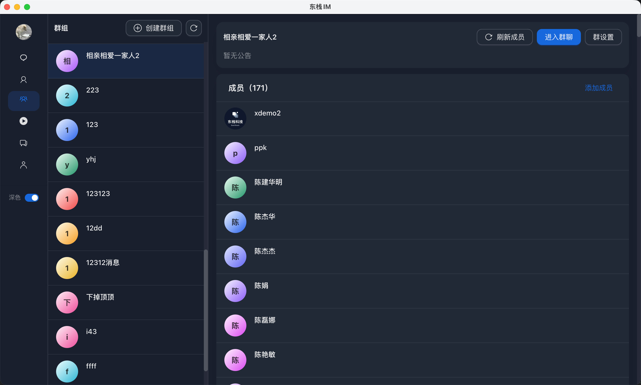Click the green 陈 avatar for 陈建华明

tap(235, 187)
